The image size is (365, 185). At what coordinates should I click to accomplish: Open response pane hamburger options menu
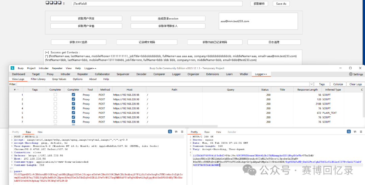point(361,132)
